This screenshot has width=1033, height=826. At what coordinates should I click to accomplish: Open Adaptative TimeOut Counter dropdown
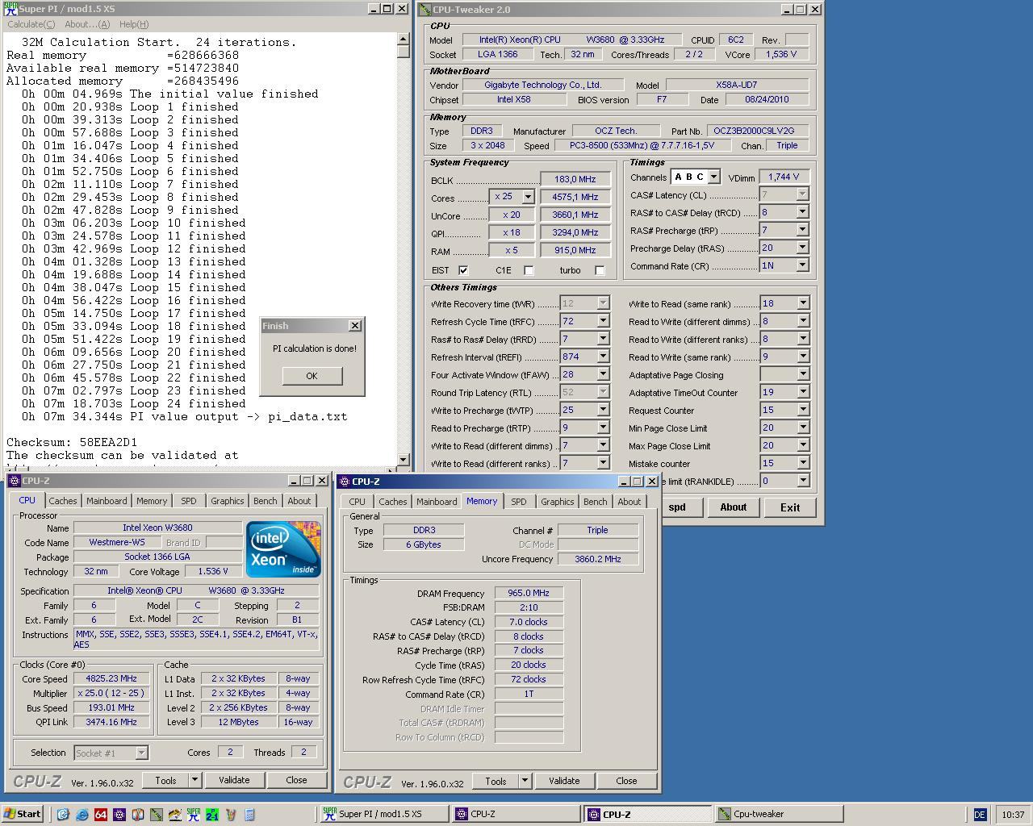tap(803, 392)
